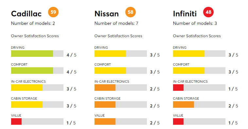
Task: Click Nissan's yellow Driving score bar
Action: [110, 54]
